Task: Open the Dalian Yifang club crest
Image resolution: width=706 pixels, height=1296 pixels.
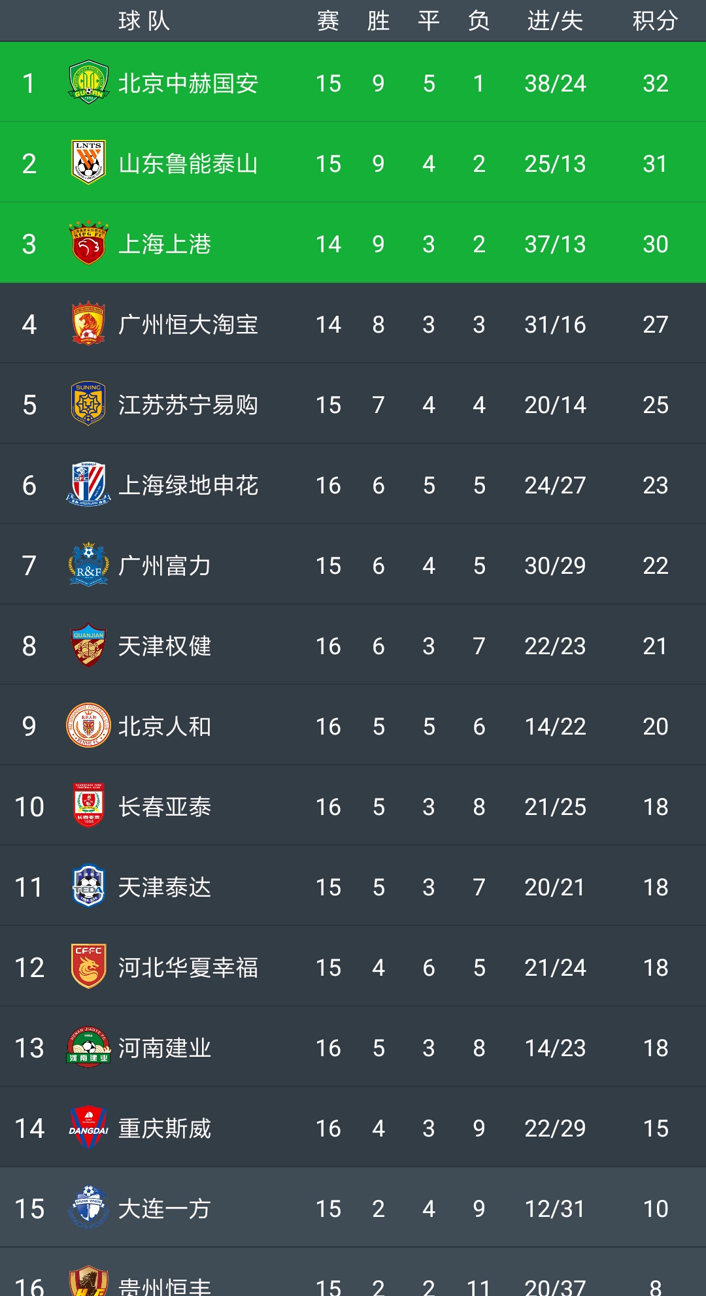Action: [88, 1208]
